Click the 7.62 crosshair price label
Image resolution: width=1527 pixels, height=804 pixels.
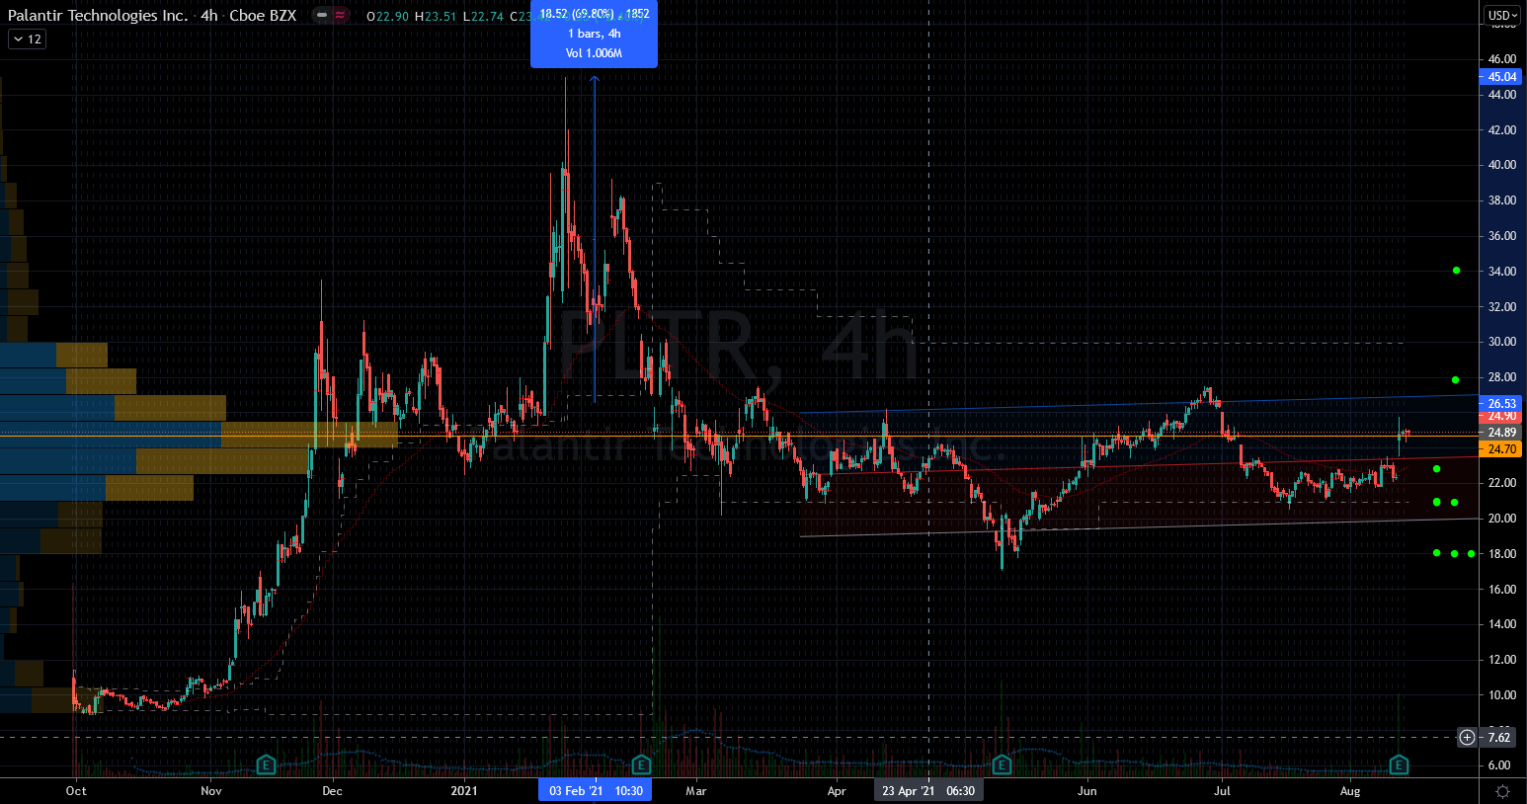coord(1499,738)
